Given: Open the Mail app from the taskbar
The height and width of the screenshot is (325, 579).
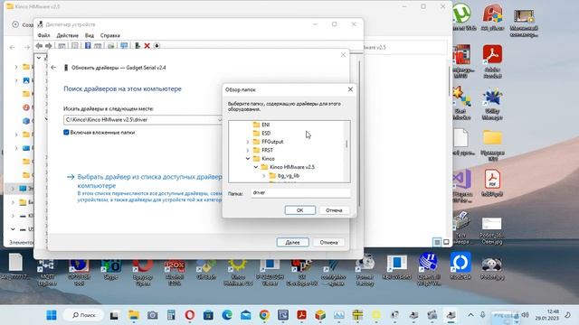Looking at the screenshot, I should [245, 315].
